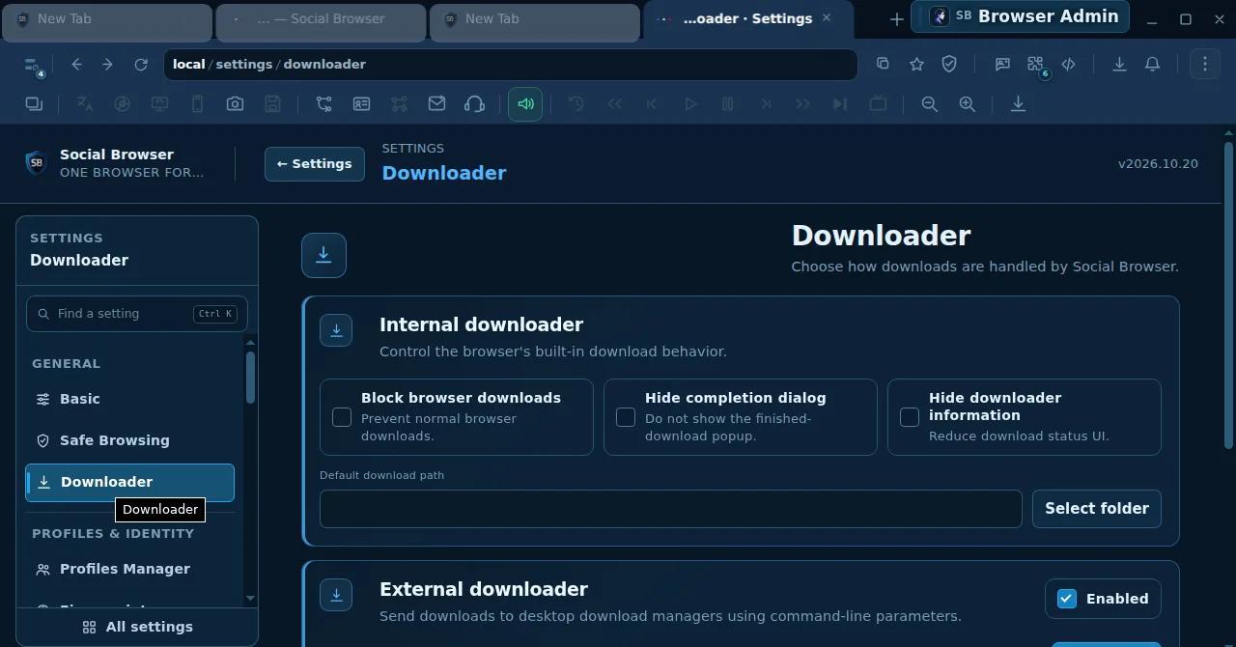Zoom in with the magnifier plus icon
Viewport: 1236px width, 647px height.
967,104
